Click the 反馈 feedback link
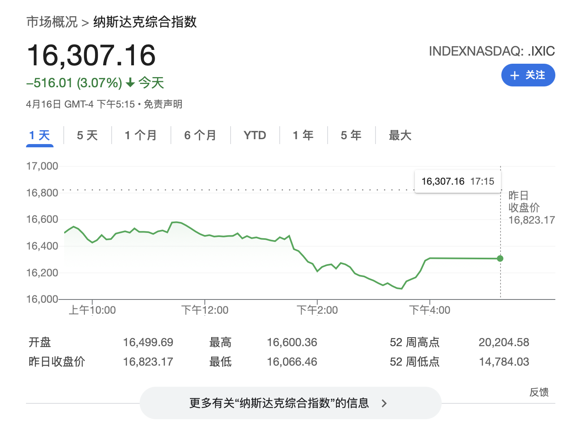587x448 pixels. [539, 392]
